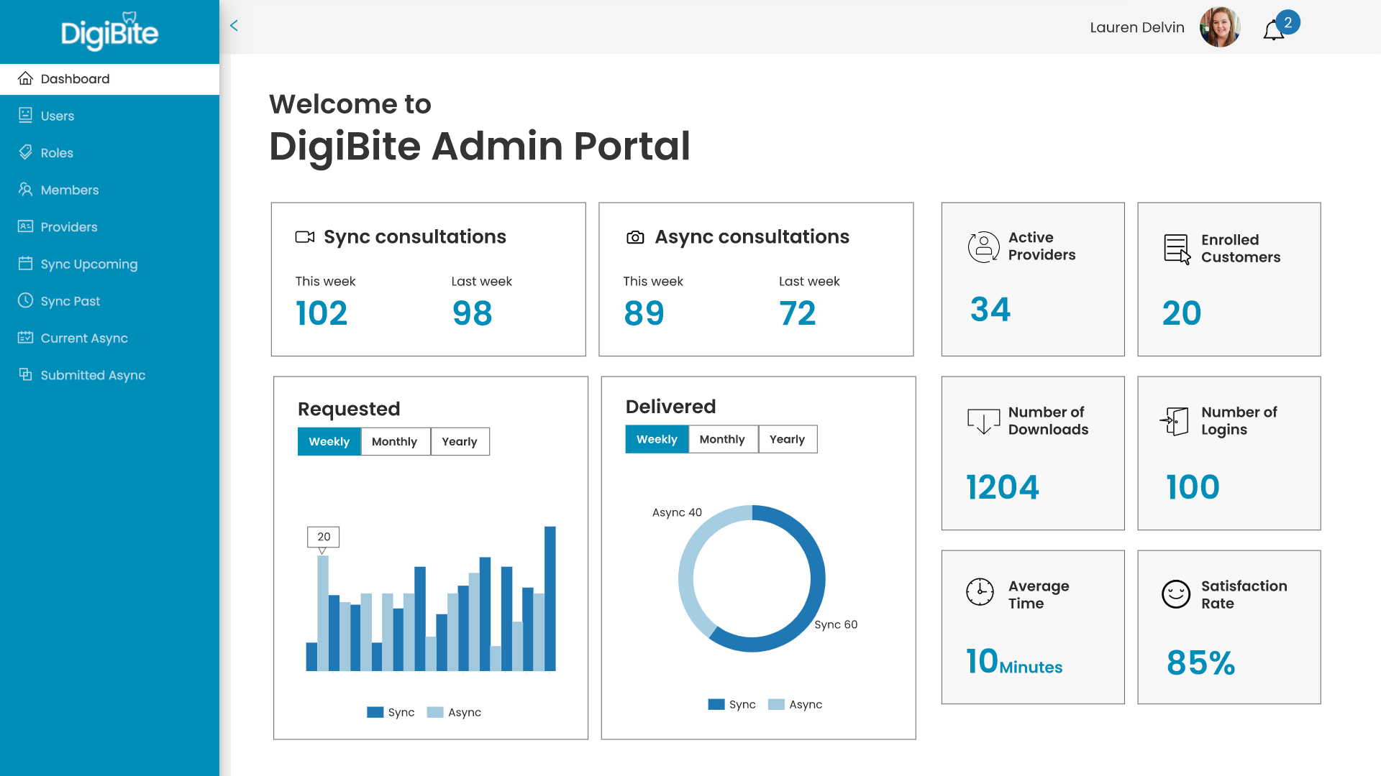Image resolution: width=1381 pixels, height=776 pixels.
Task: Select Monthly in the Delivered chart
Action: 722,439
